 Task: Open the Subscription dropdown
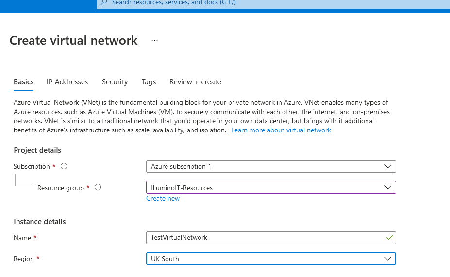[271, 166]
